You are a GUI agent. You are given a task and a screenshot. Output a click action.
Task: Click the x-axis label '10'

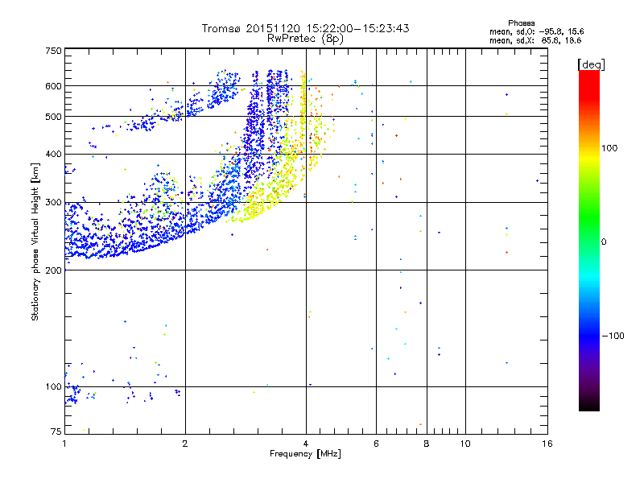coord(465,444)
